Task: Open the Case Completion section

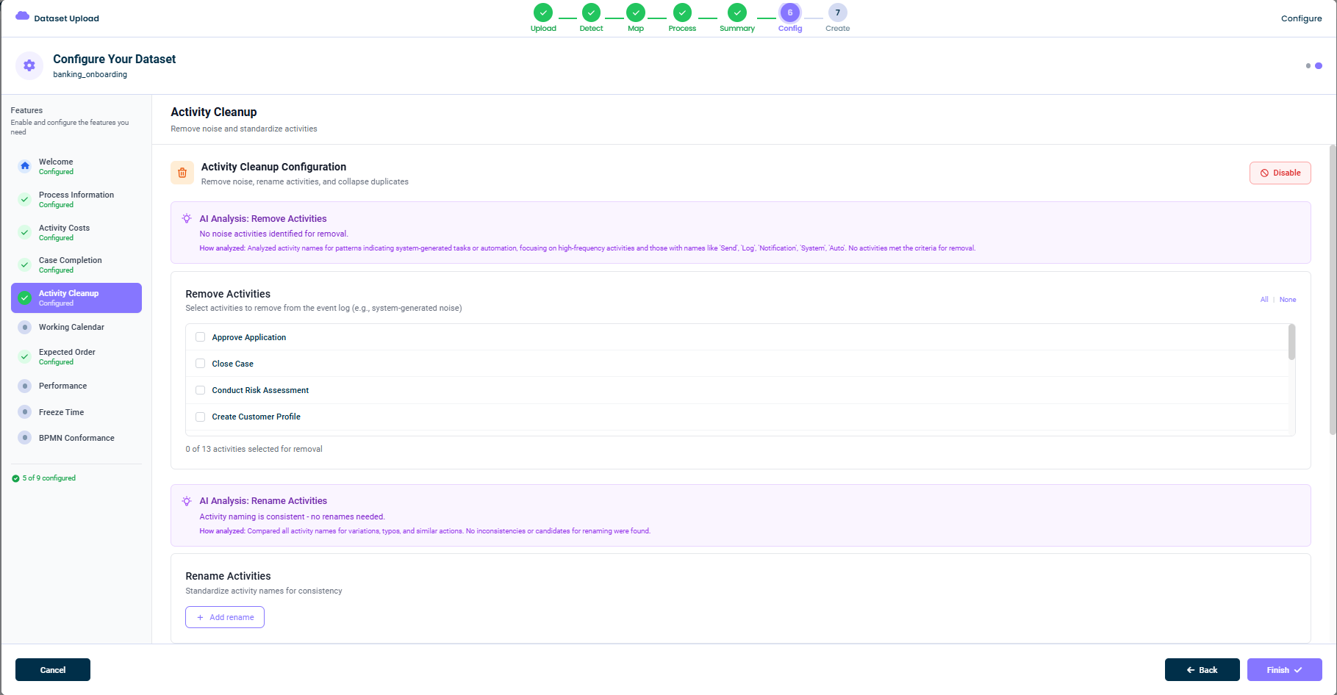Action: click(x=76, y=264)
